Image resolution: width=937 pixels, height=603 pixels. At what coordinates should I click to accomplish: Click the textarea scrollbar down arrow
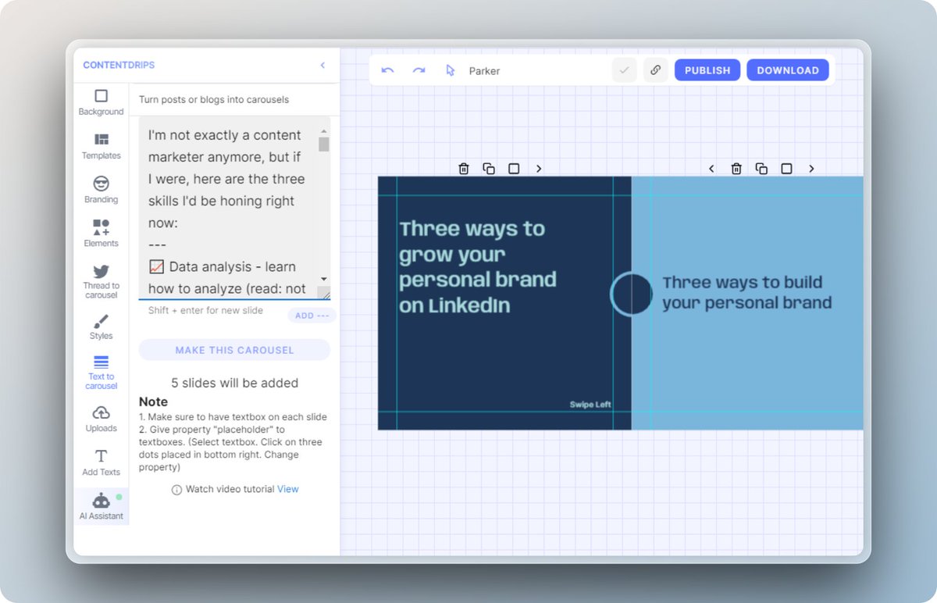[x=324, y=279]
